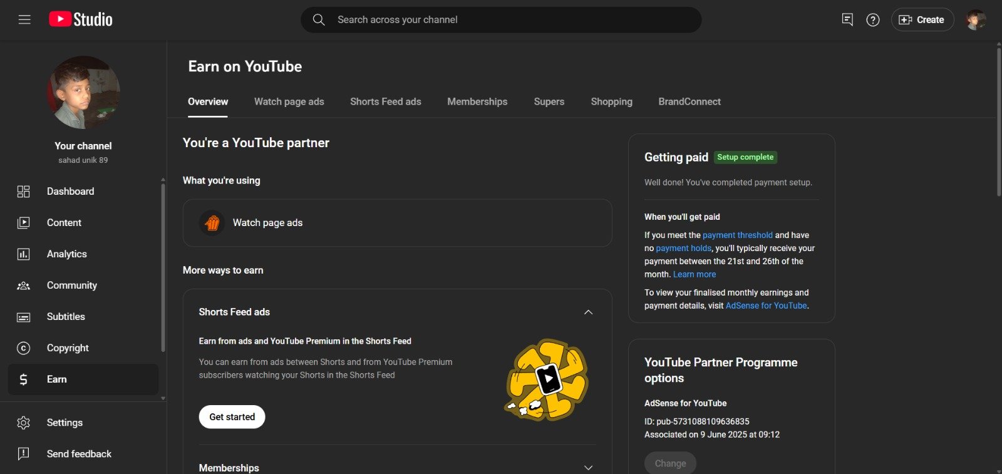Click the Send feedback exclamation icon

[23, 454]
